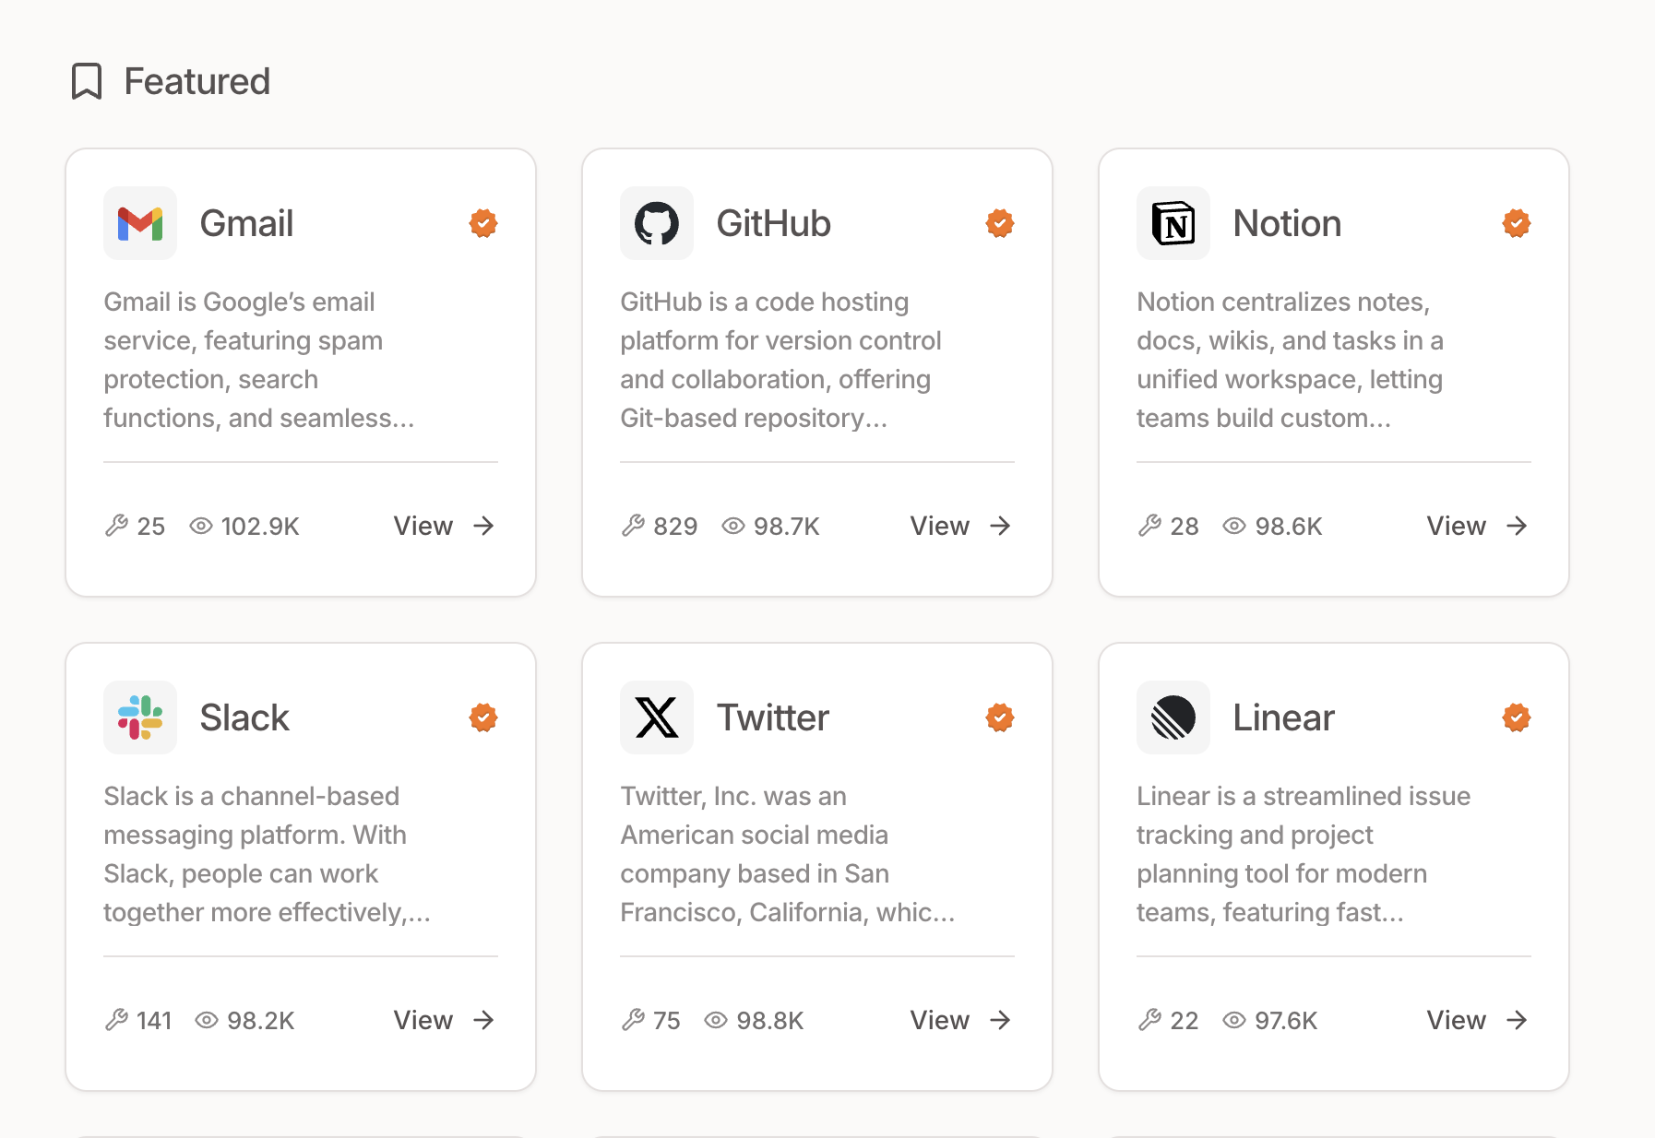Image resolution: width=1655 pixels, height=1138 pixels.
Task: Click the GitHub octocat logo icon
Action: click(657, 223)
